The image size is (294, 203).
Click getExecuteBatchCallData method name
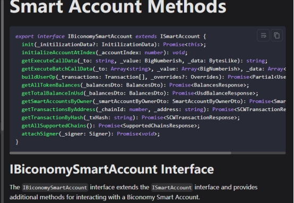pyautogui.click(x=57, y=69)
